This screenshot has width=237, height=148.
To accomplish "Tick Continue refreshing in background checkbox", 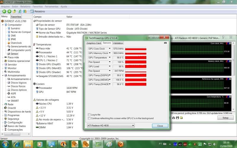I will pos(89,118).
